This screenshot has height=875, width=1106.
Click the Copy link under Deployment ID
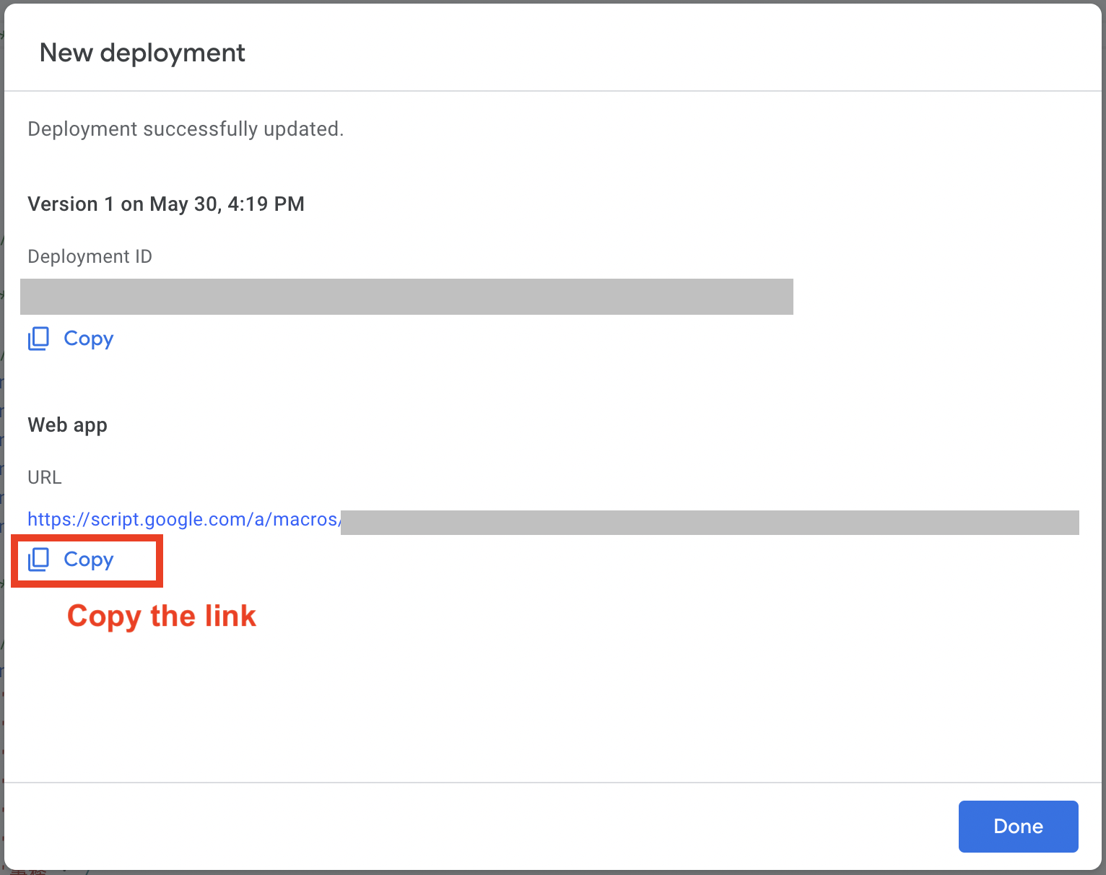click(x=88, y=339)
